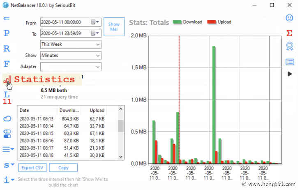Click the toggle switches icon in sidebar
Screen dimensions: 298x190
[x=7, y=134]
